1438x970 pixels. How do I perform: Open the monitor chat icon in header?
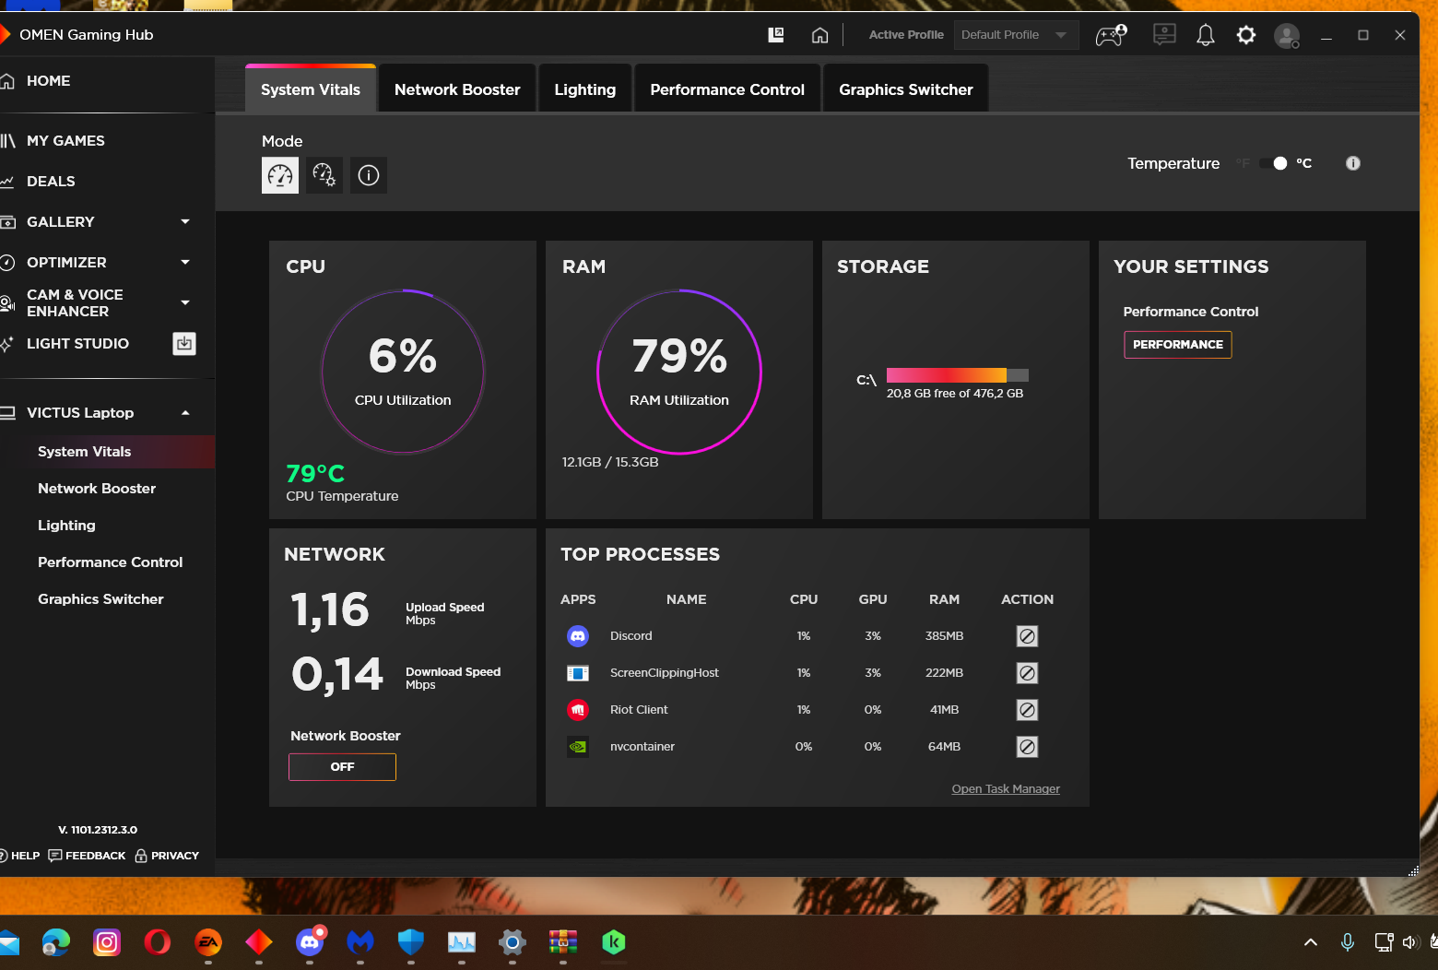point(1164,35)
